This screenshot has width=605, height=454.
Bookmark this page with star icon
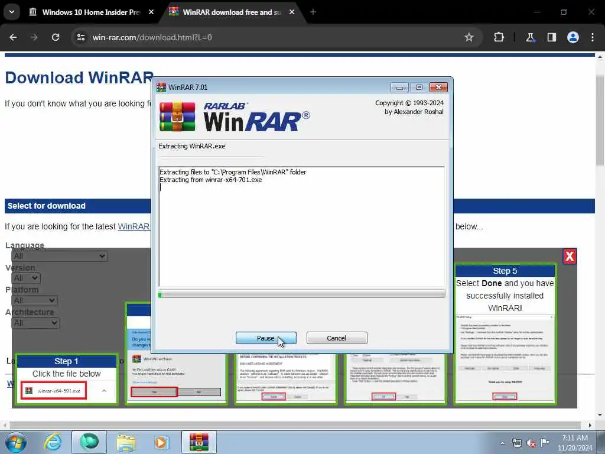pos(469,37)
